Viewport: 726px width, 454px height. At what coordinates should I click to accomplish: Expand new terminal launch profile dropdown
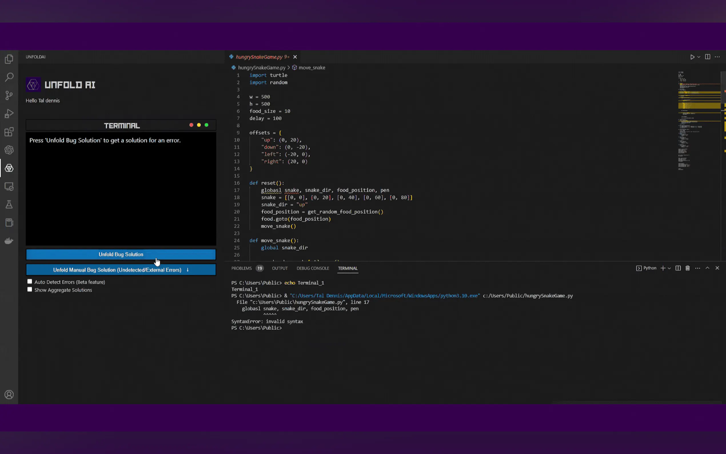[x=669, y=268]
